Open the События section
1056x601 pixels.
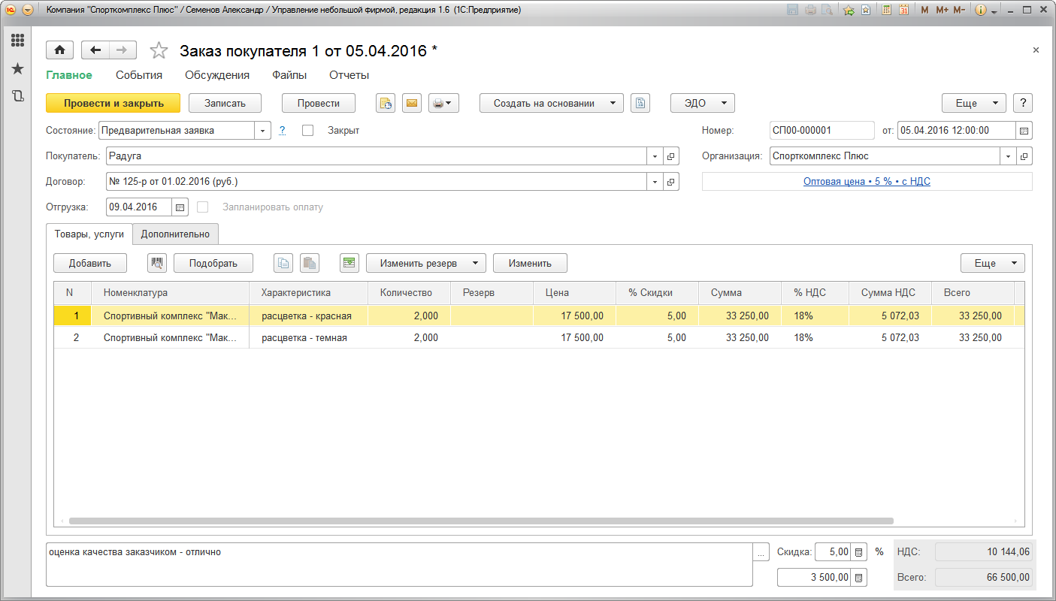tap(139, 75)
